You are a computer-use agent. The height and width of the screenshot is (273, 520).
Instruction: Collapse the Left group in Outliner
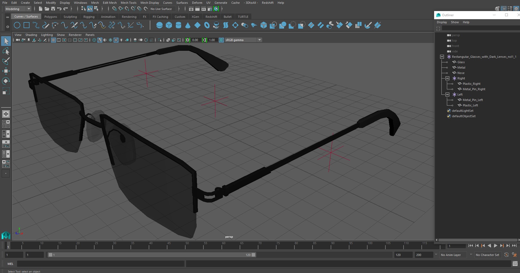pyautogui.click(x=447, y=95)
